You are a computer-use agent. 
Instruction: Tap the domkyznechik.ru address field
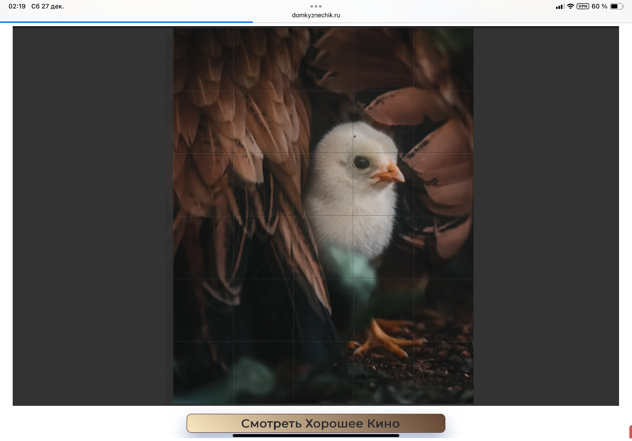(x=316, y=15)
